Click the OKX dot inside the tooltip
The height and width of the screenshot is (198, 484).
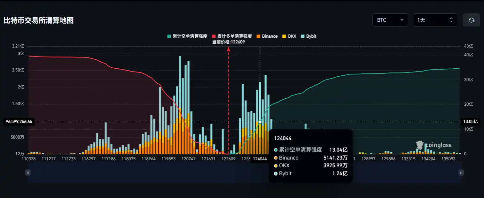pos(276,165)
